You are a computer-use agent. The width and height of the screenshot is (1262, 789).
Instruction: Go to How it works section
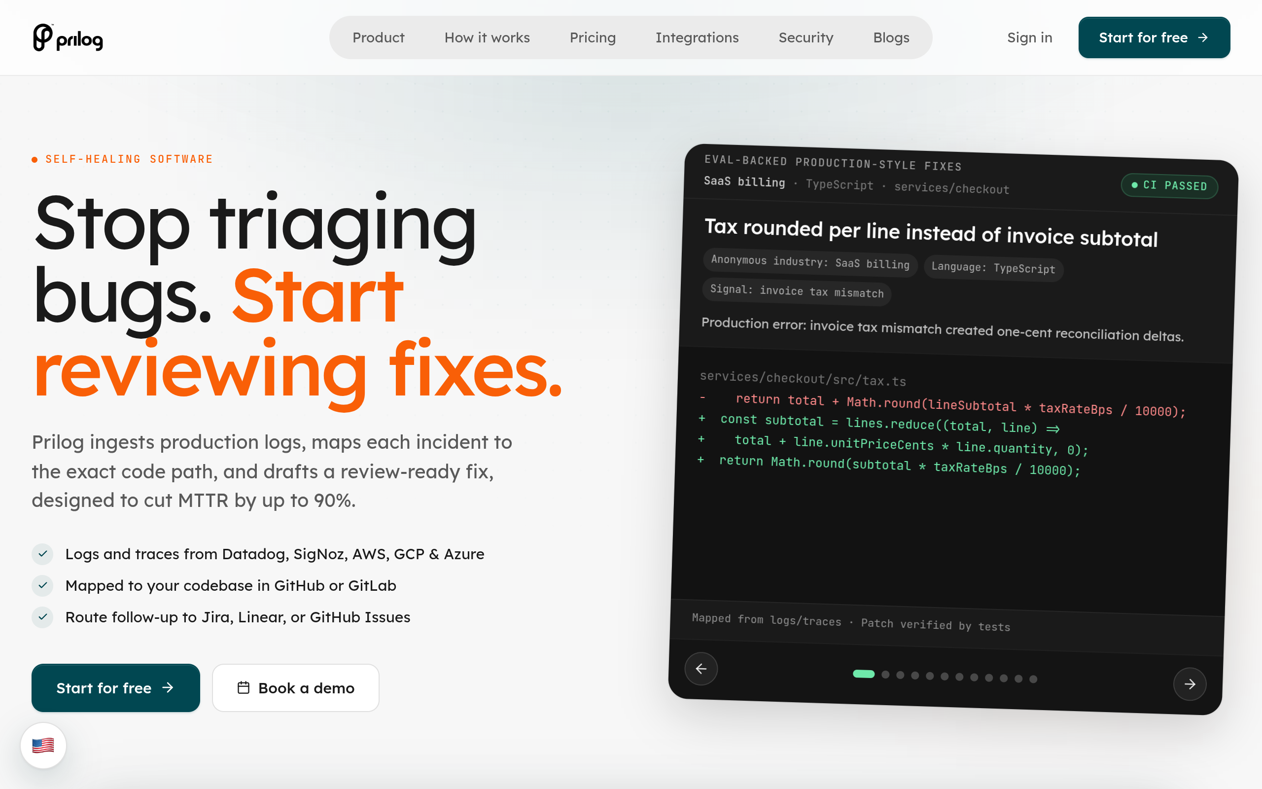tap(487, 37)
